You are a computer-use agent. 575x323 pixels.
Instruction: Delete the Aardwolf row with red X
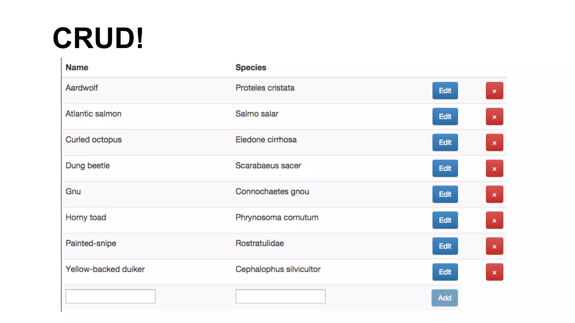(494, 91)
